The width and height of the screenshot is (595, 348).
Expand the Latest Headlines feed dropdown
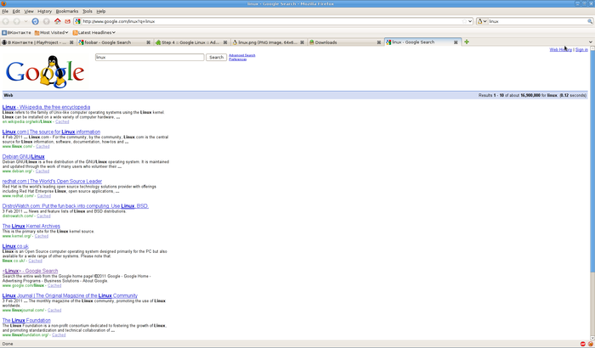[94, 32]
